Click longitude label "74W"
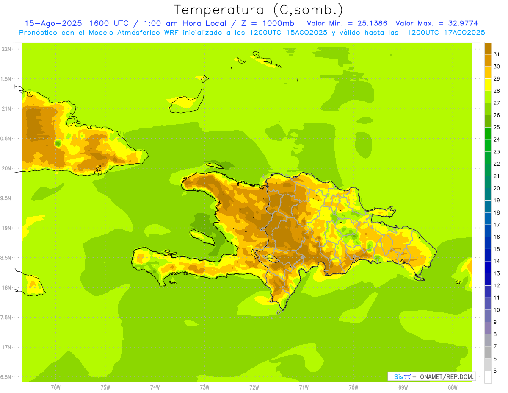Screen dimensions: 508x393 pos(155,387)
